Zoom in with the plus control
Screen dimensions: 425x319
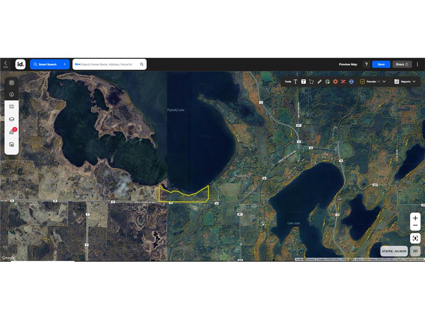[415, 217]
